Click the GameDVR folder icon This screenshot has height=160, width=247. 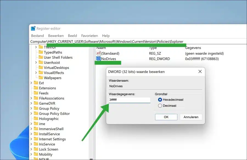pos(36,103)
